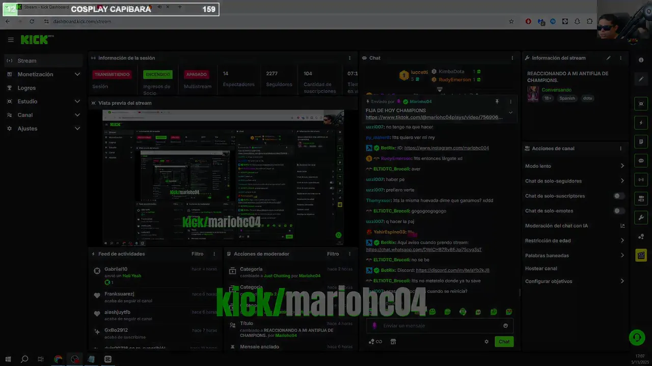
Task: Open the WhatsApp chat link in chat
Action: coord(424,250)
